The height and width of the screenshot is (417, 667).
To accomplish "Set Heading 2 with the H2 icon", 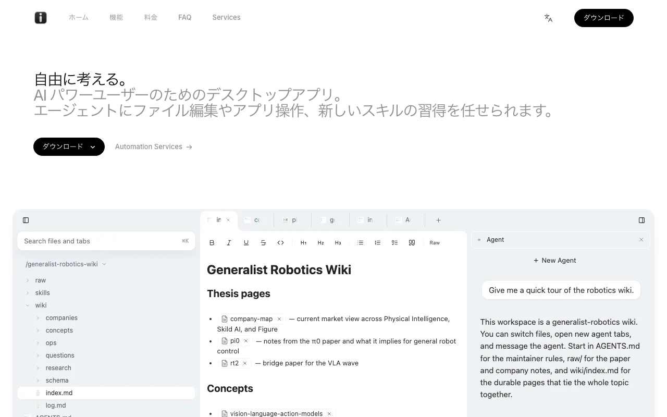I will (320, 242).
